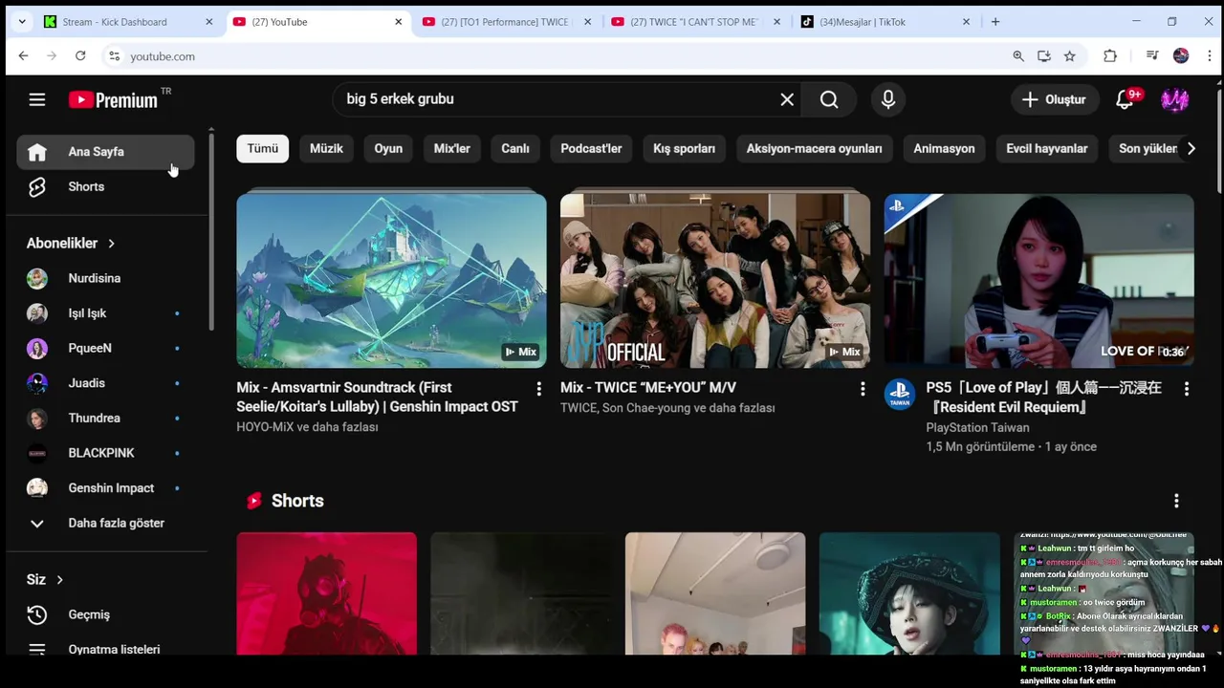Open the Thundrea channel subscription
Screen dimensions: 1224x688
(105, 418)
